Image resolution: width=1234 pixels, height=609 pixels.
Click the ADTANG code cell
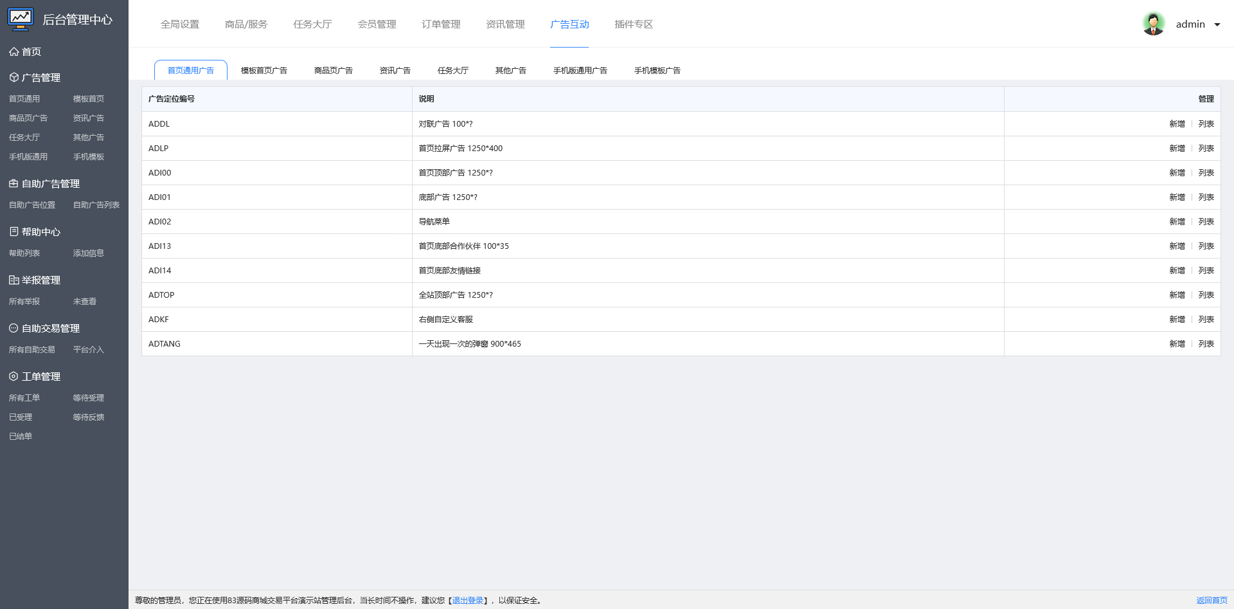(277, 344)
